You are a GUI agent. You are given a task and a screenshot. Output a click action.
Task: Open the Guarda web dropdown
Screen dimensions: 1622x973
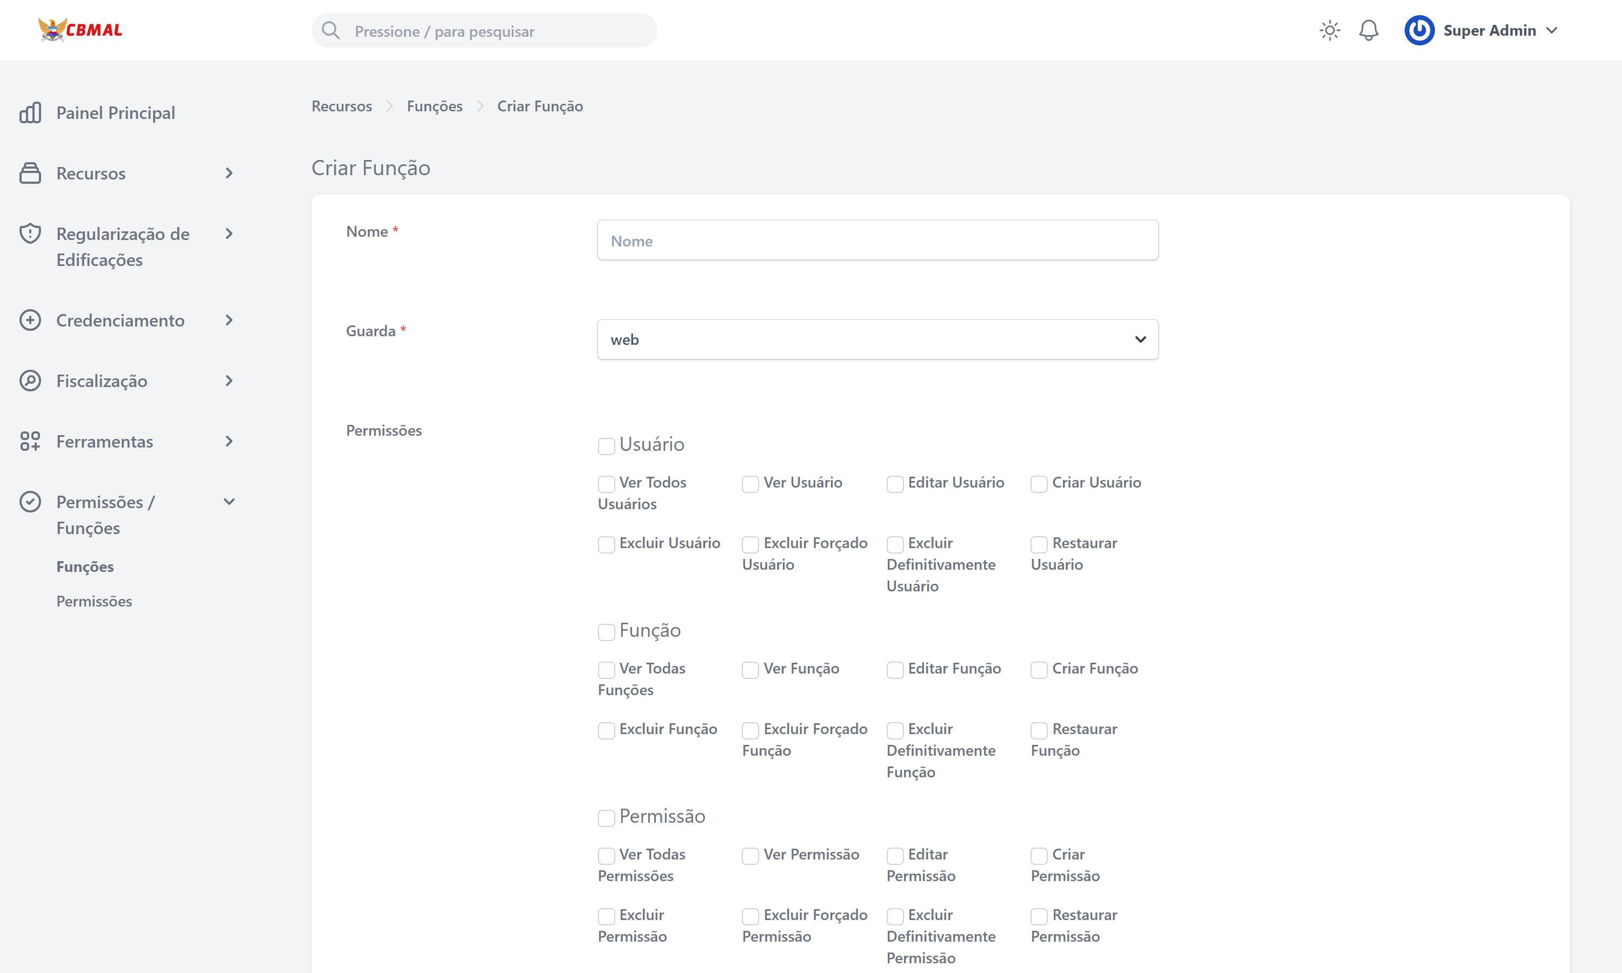point(877,339)
